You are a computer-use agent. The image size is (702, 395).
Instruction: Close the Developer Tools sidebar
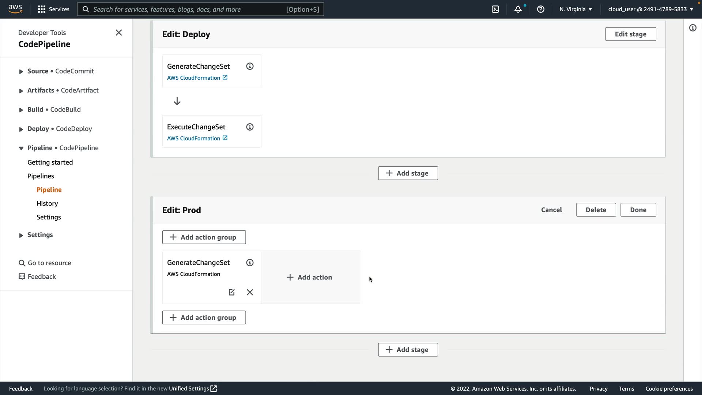[119, 33]
